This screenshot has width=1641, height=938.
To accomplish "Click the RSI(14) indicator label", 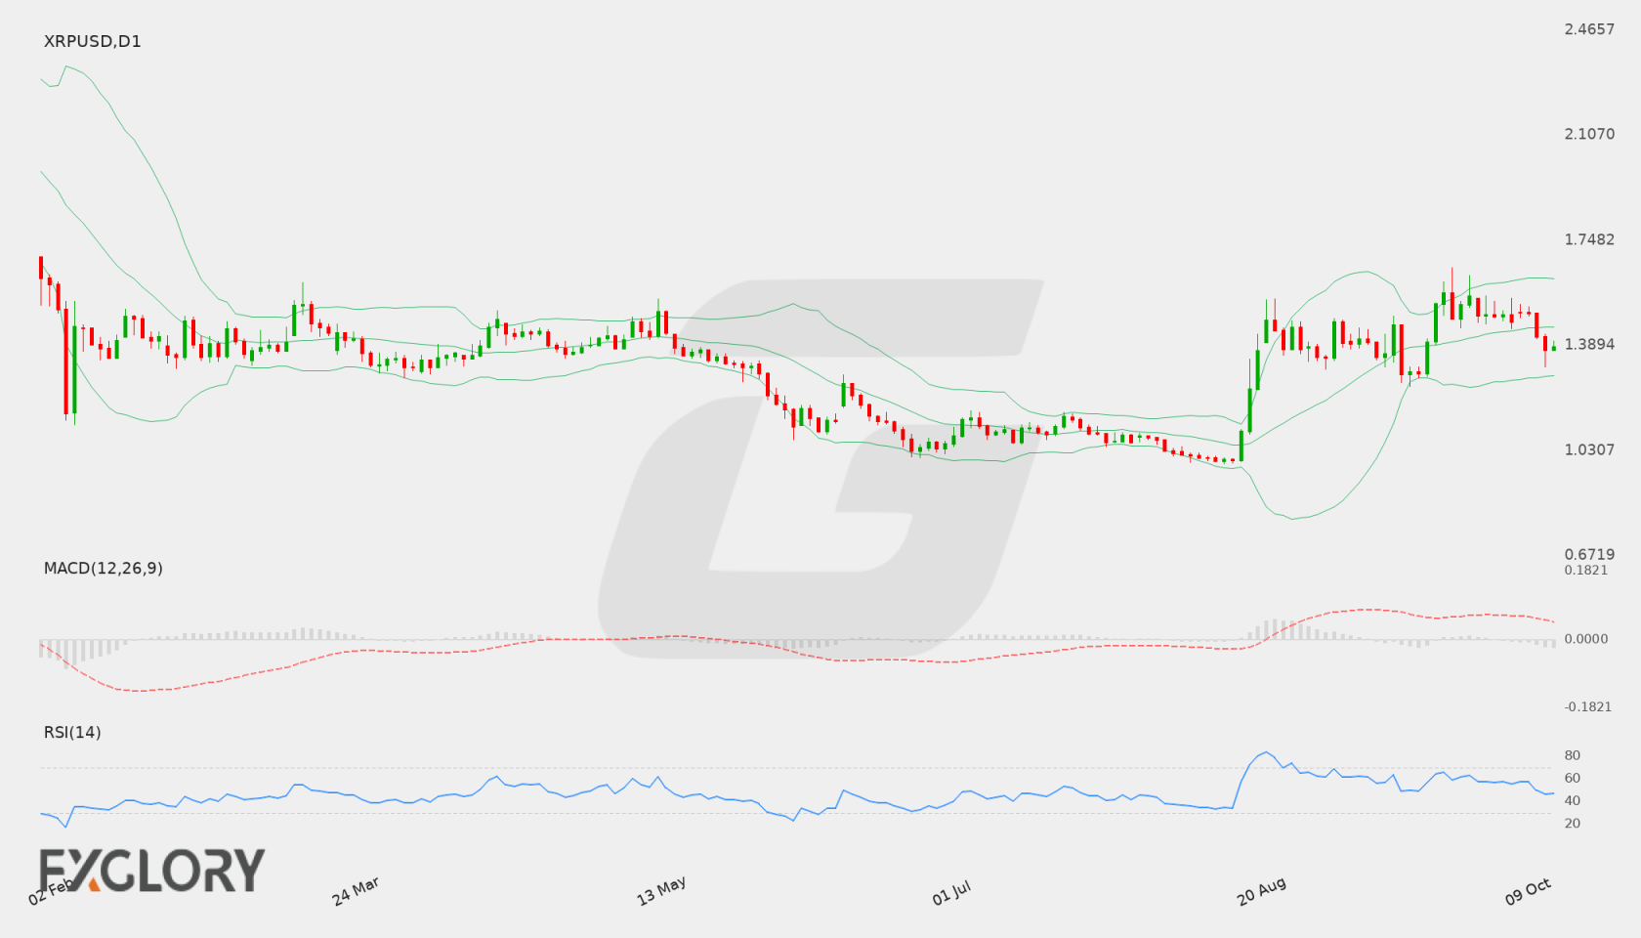I will 72,732.
